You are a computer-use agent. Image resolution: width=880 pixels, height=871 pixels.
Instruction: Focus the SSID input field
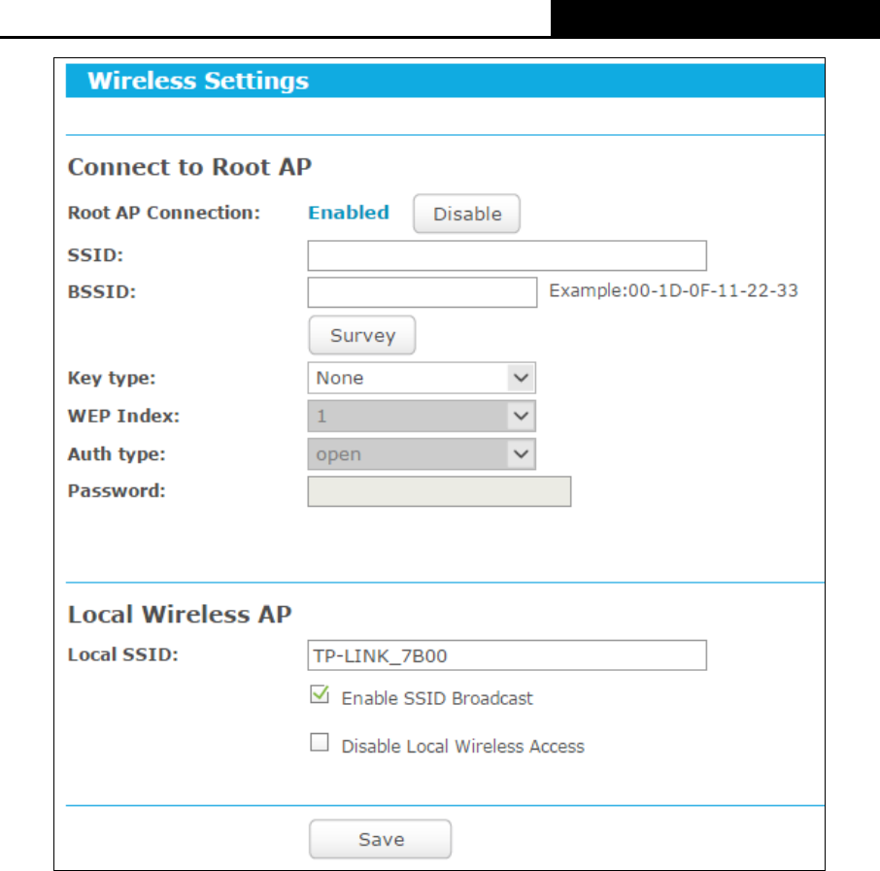pos(507,255)
